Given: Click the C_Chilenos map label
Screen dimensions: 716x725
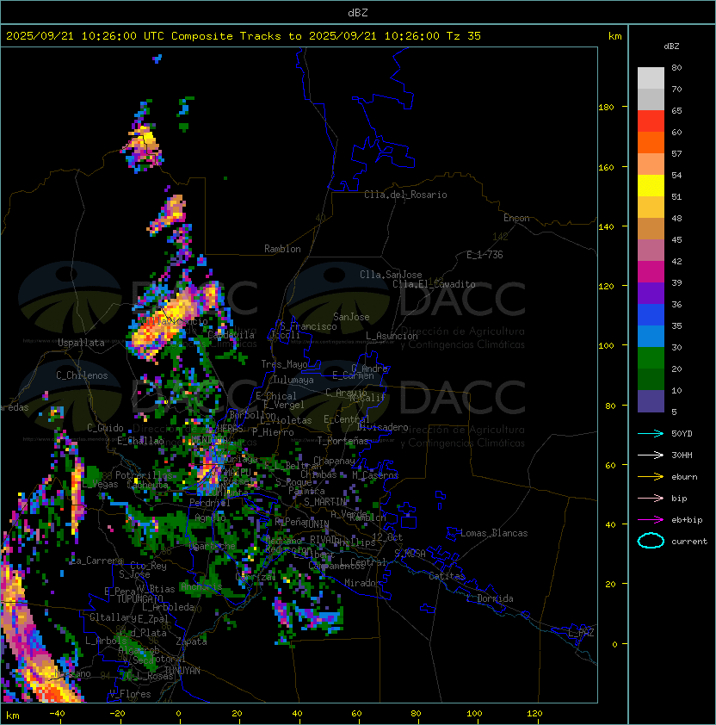Looking at the screenshot, I should click(82, 375).
